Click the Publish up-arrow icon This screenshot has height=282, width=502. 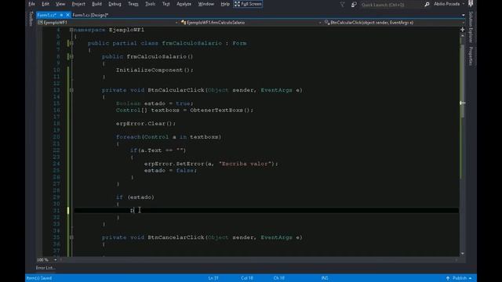click(x=448, y=278)
